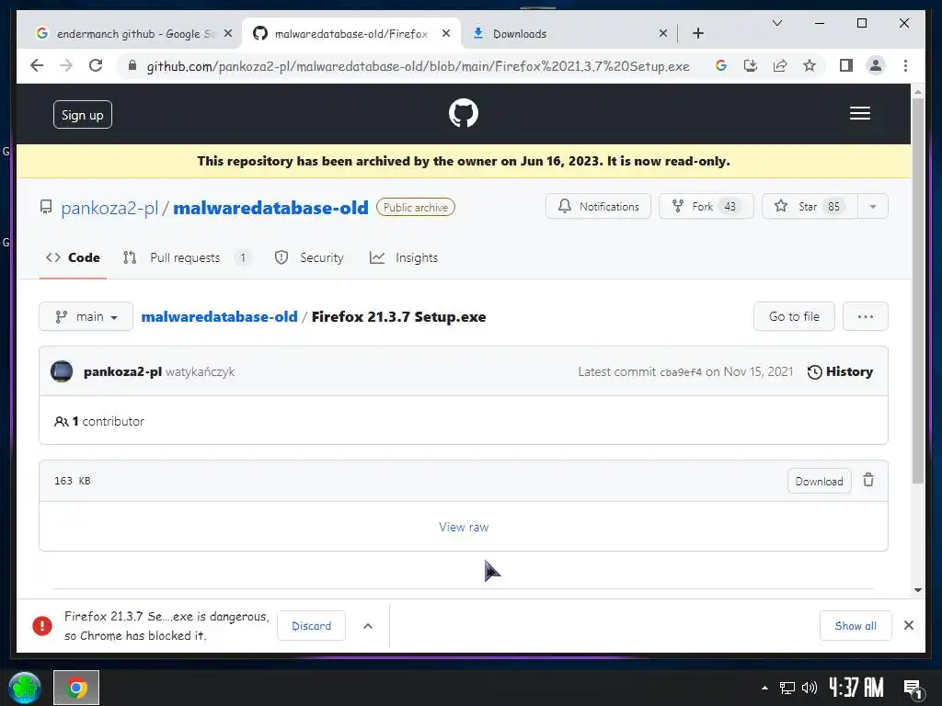Screen dimensions: 942x706
Task: Click the taskbar clock 4:37 AM
Action: coord(856,688)
